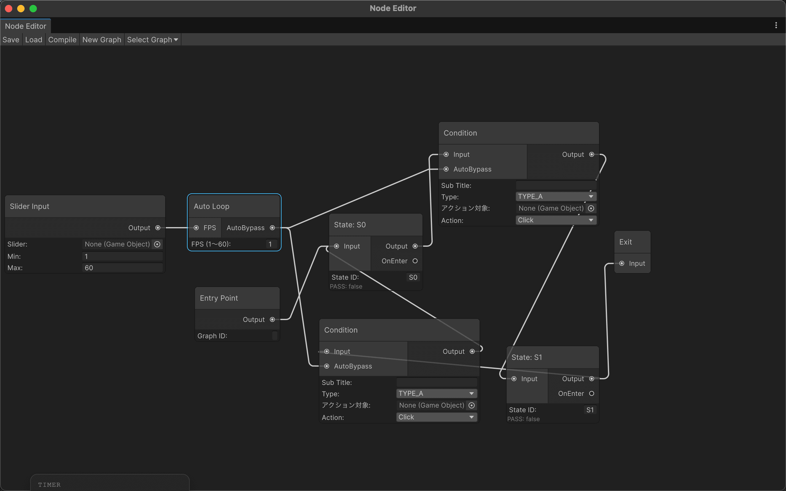Open the Select Graph dropdown
Image resolution: width=786 pixels, height=491 pixels.
(x=153, y=40)
